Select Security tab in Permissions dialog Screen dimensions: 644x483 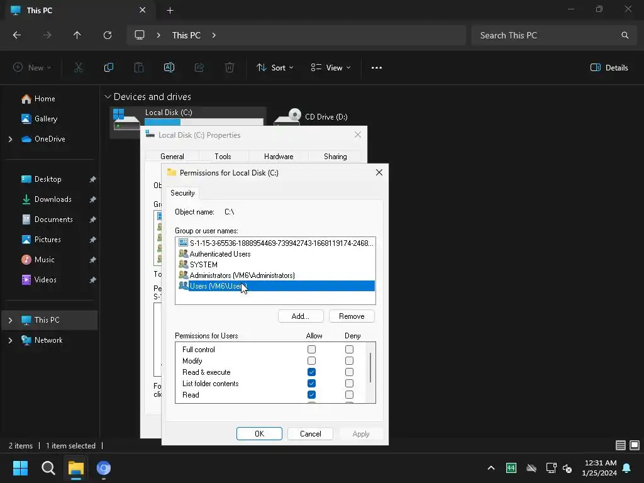[182, 193]
